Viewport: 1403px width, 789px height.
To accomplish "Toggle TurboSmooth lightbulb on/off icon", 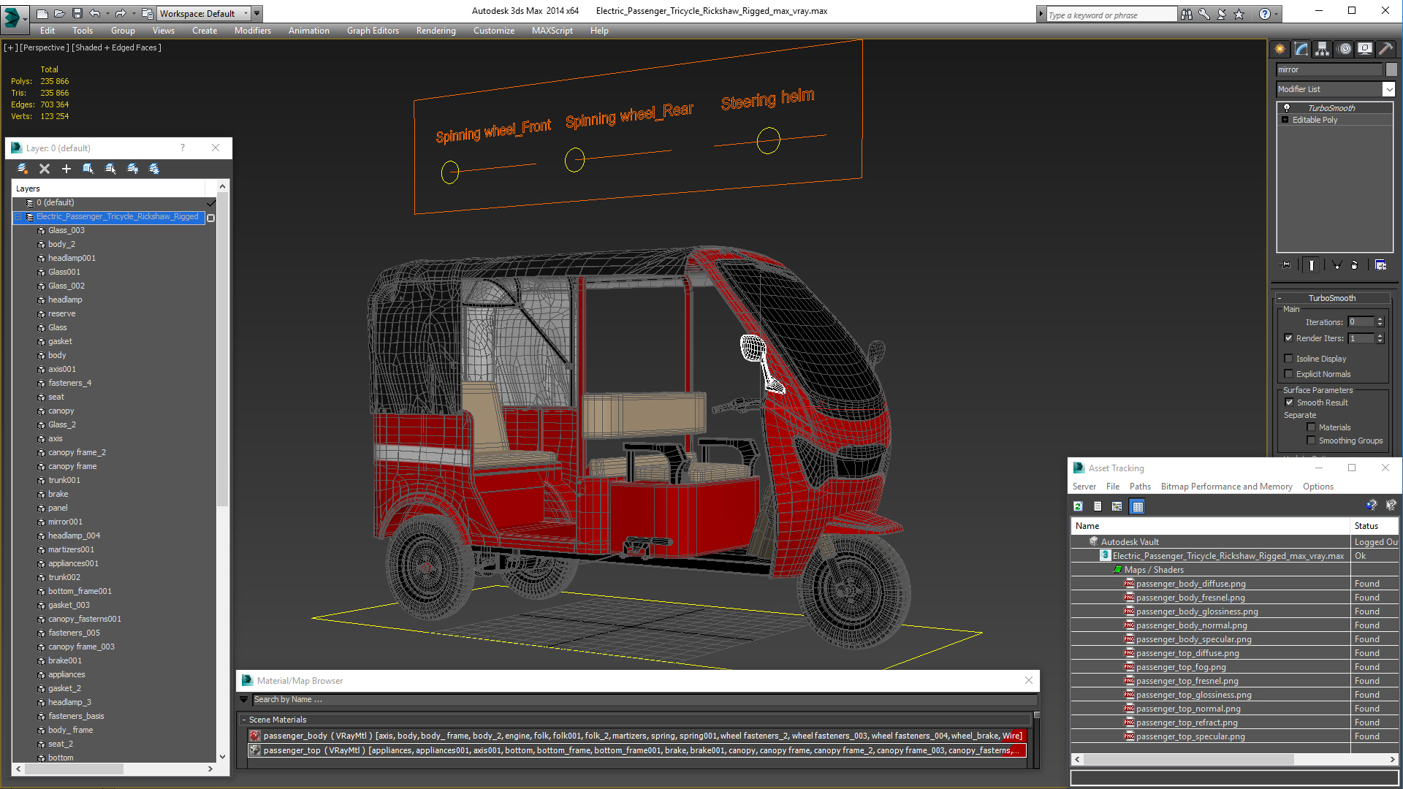I will click(x=1287, y=108).
